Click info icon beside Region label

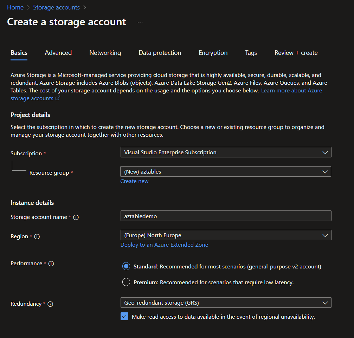(x=37, y=236)
